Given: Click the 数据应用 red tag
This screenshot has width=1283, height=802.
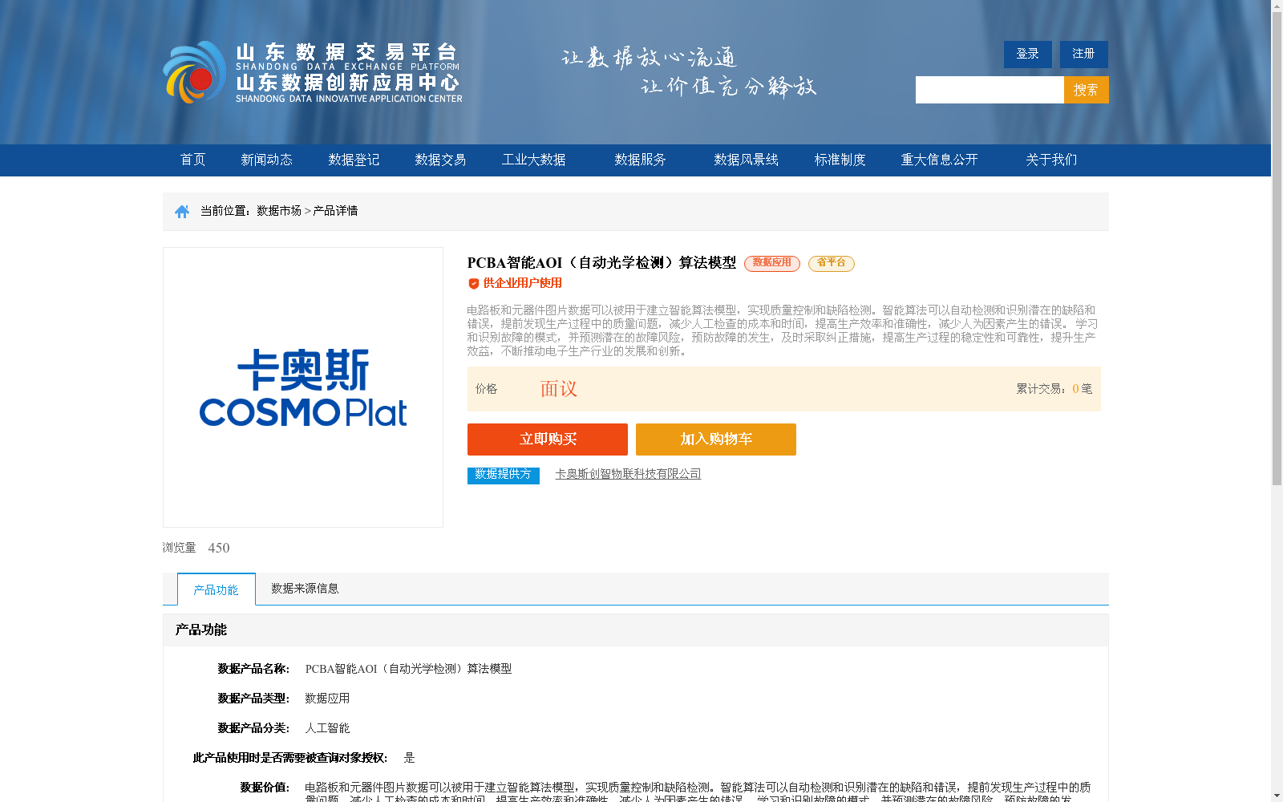Looking at the screenshot, I should coord(772,263).
